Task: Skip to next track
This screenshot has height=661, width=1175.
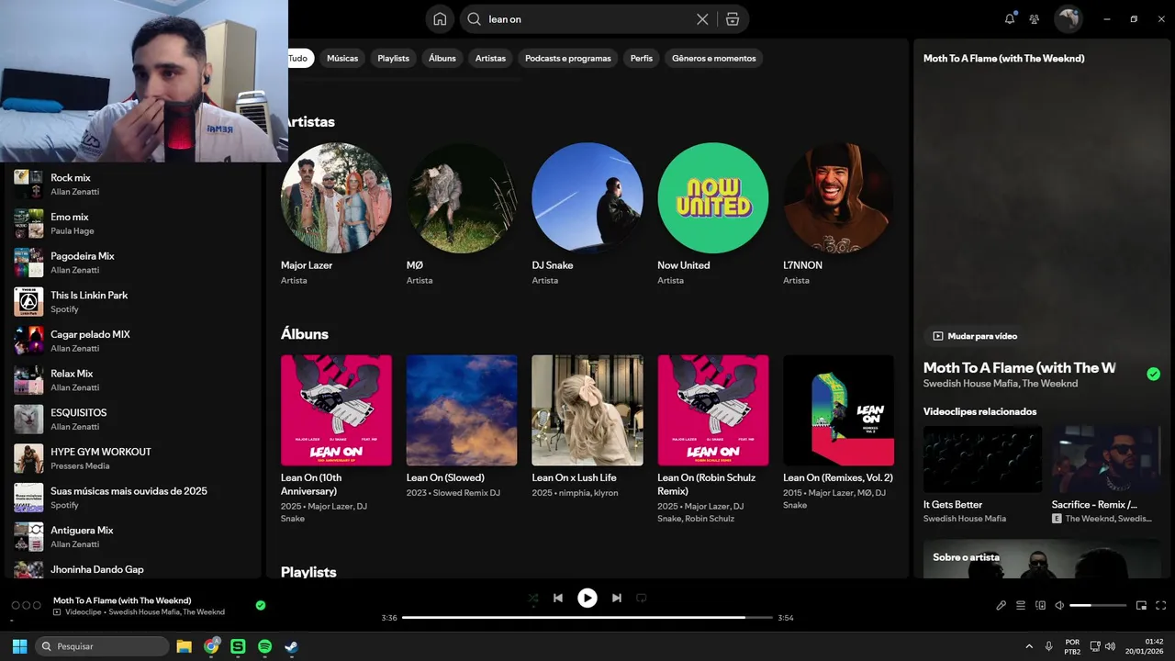Action: 617,598
